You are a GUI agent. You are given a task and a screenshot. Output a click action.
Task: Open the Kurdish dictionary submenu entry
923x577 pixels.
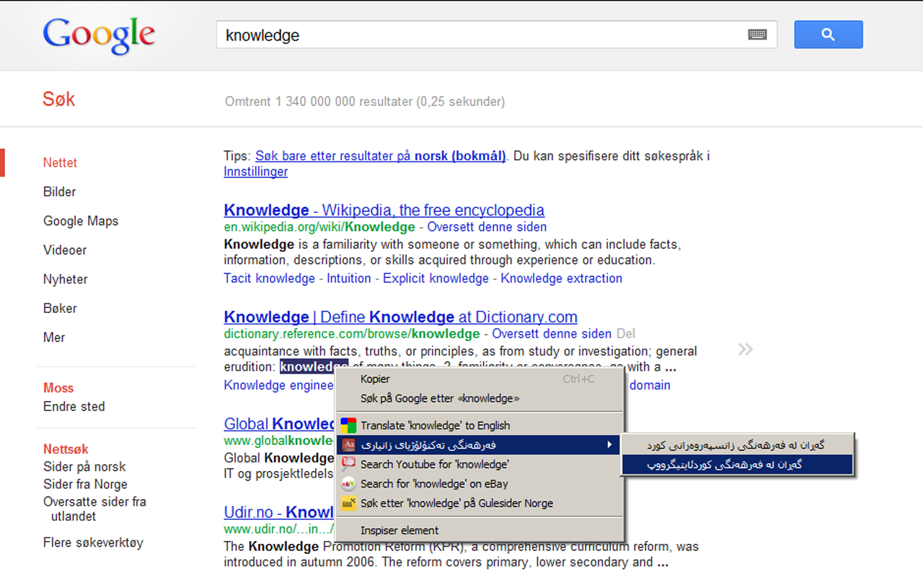click(480, 445)
